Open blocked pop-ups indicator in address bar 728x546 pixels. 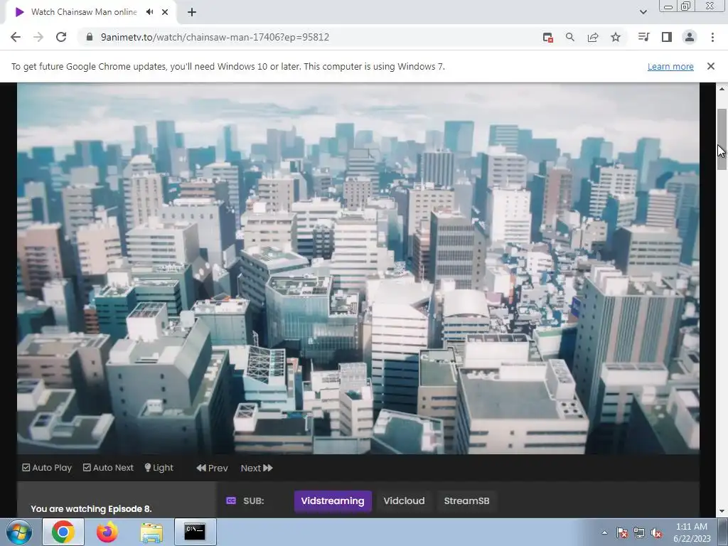548,37
